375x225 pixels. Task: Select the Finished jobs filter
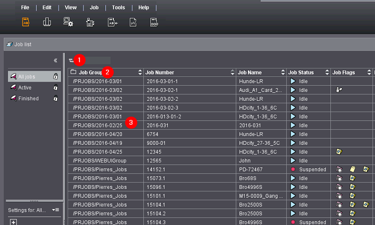pos(28,98)
